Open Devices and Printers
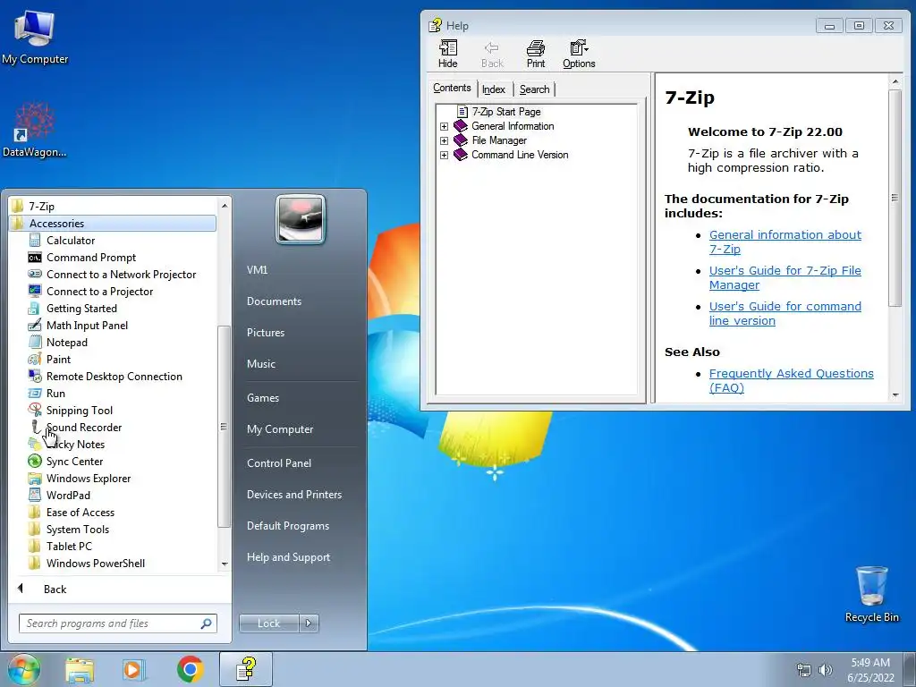The image size is (916, 687). tap(293, 494)
